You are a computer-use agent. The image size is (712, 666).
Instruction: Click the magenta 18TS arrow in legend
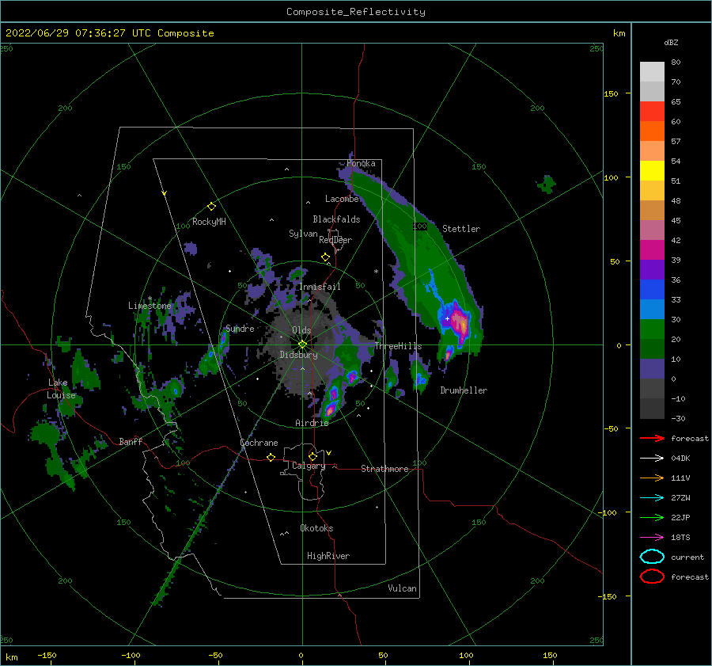[x=652, y=538]
